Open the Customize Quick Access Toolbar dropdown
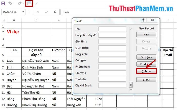 click(36, 4)
